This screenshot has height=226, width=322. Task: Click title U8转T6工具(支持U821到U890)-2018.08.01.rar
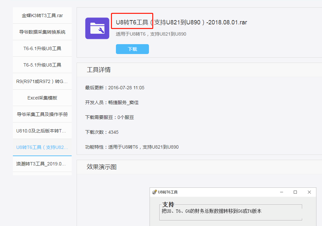coord(181,22)
